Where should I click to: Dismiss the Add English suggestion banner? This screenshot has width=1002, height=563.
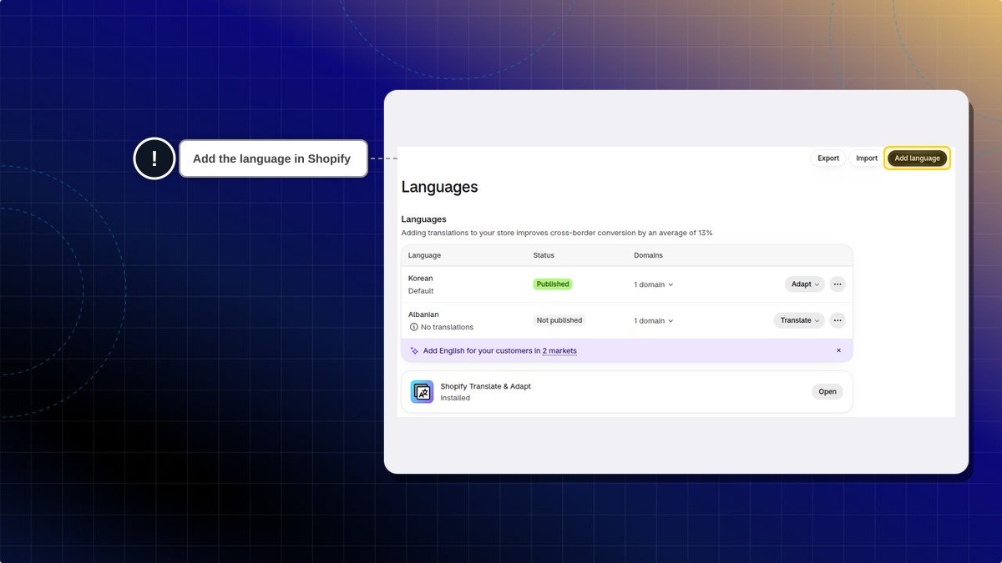839,351
